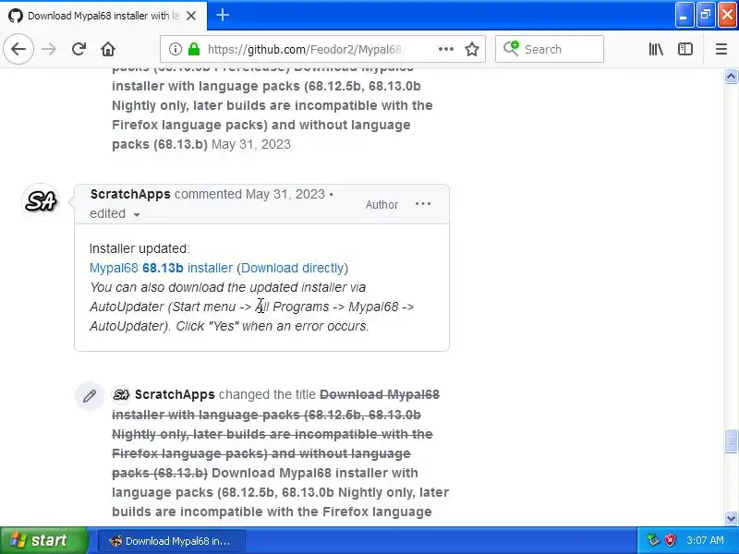The image size is (739, 554).
Task: Click the forward navigation arrow
Action: [x=49, y=49]
